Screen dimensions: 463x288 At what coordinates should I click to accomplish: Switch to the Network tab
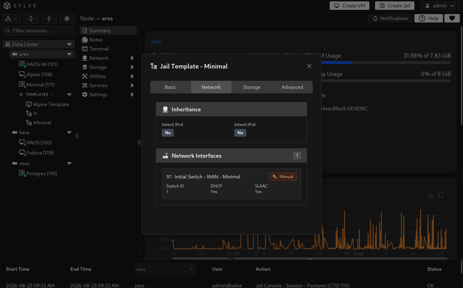pyautogui.click(x=211, y=87)
